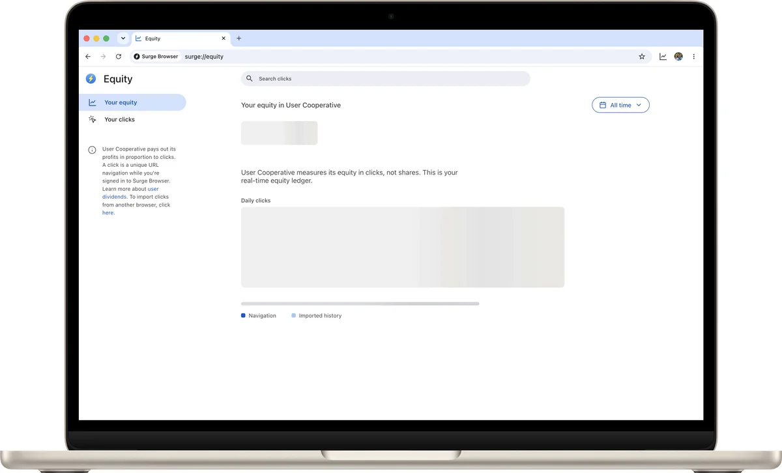The image size is (782, 473).
Task: Open the equity chart icon in the toolbar
Action: coord(663,57)
